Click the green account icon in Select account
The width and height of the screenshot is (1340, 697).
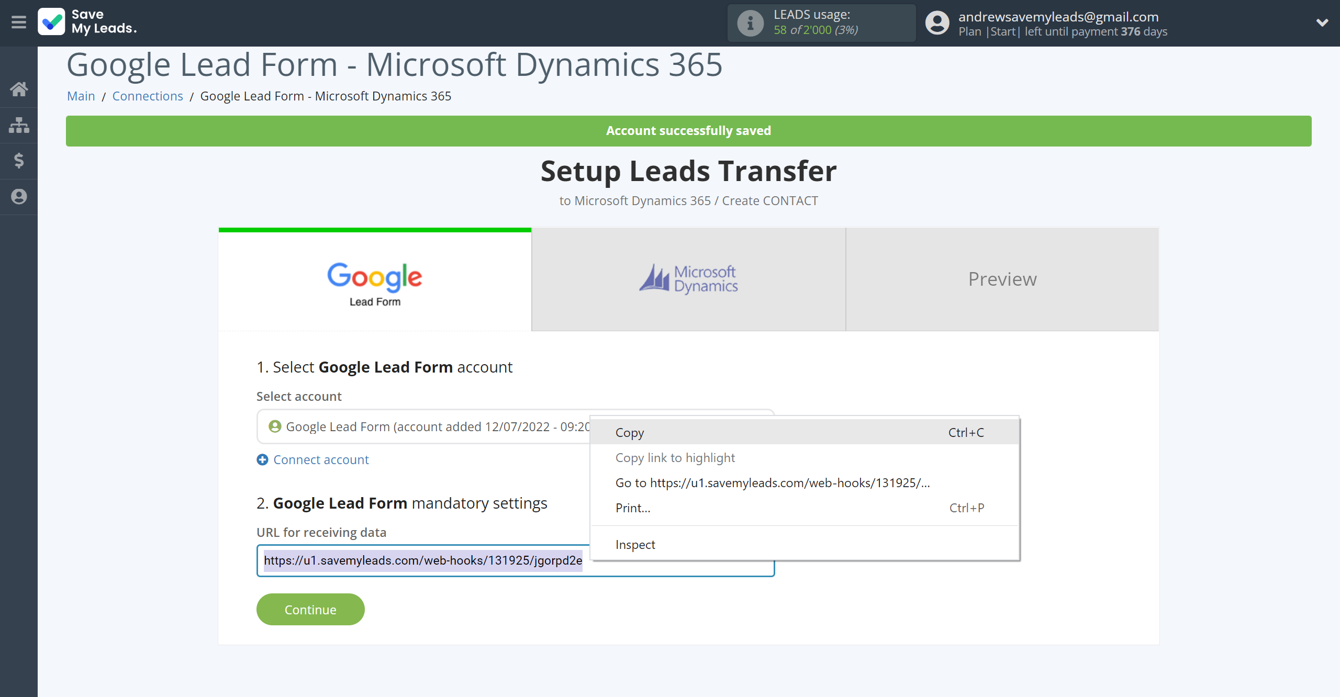pyautogui.click(x=275, y=426)
